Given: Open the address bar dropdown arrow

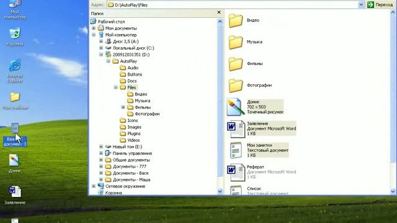Looking at the screenshot, I should coord(361,5).
